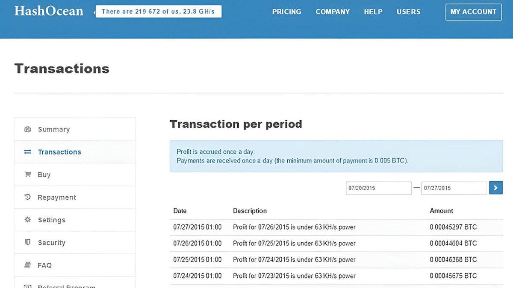This screenshot has height=288, width=513.
Task: Open the PRICING menu
Action: click(286, 12)
